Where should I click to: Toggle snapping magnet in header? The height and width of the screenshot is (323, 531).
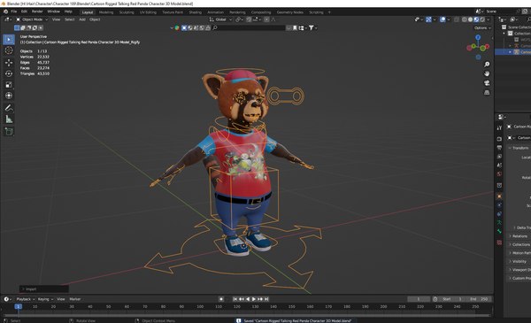[x=249, y=19]
